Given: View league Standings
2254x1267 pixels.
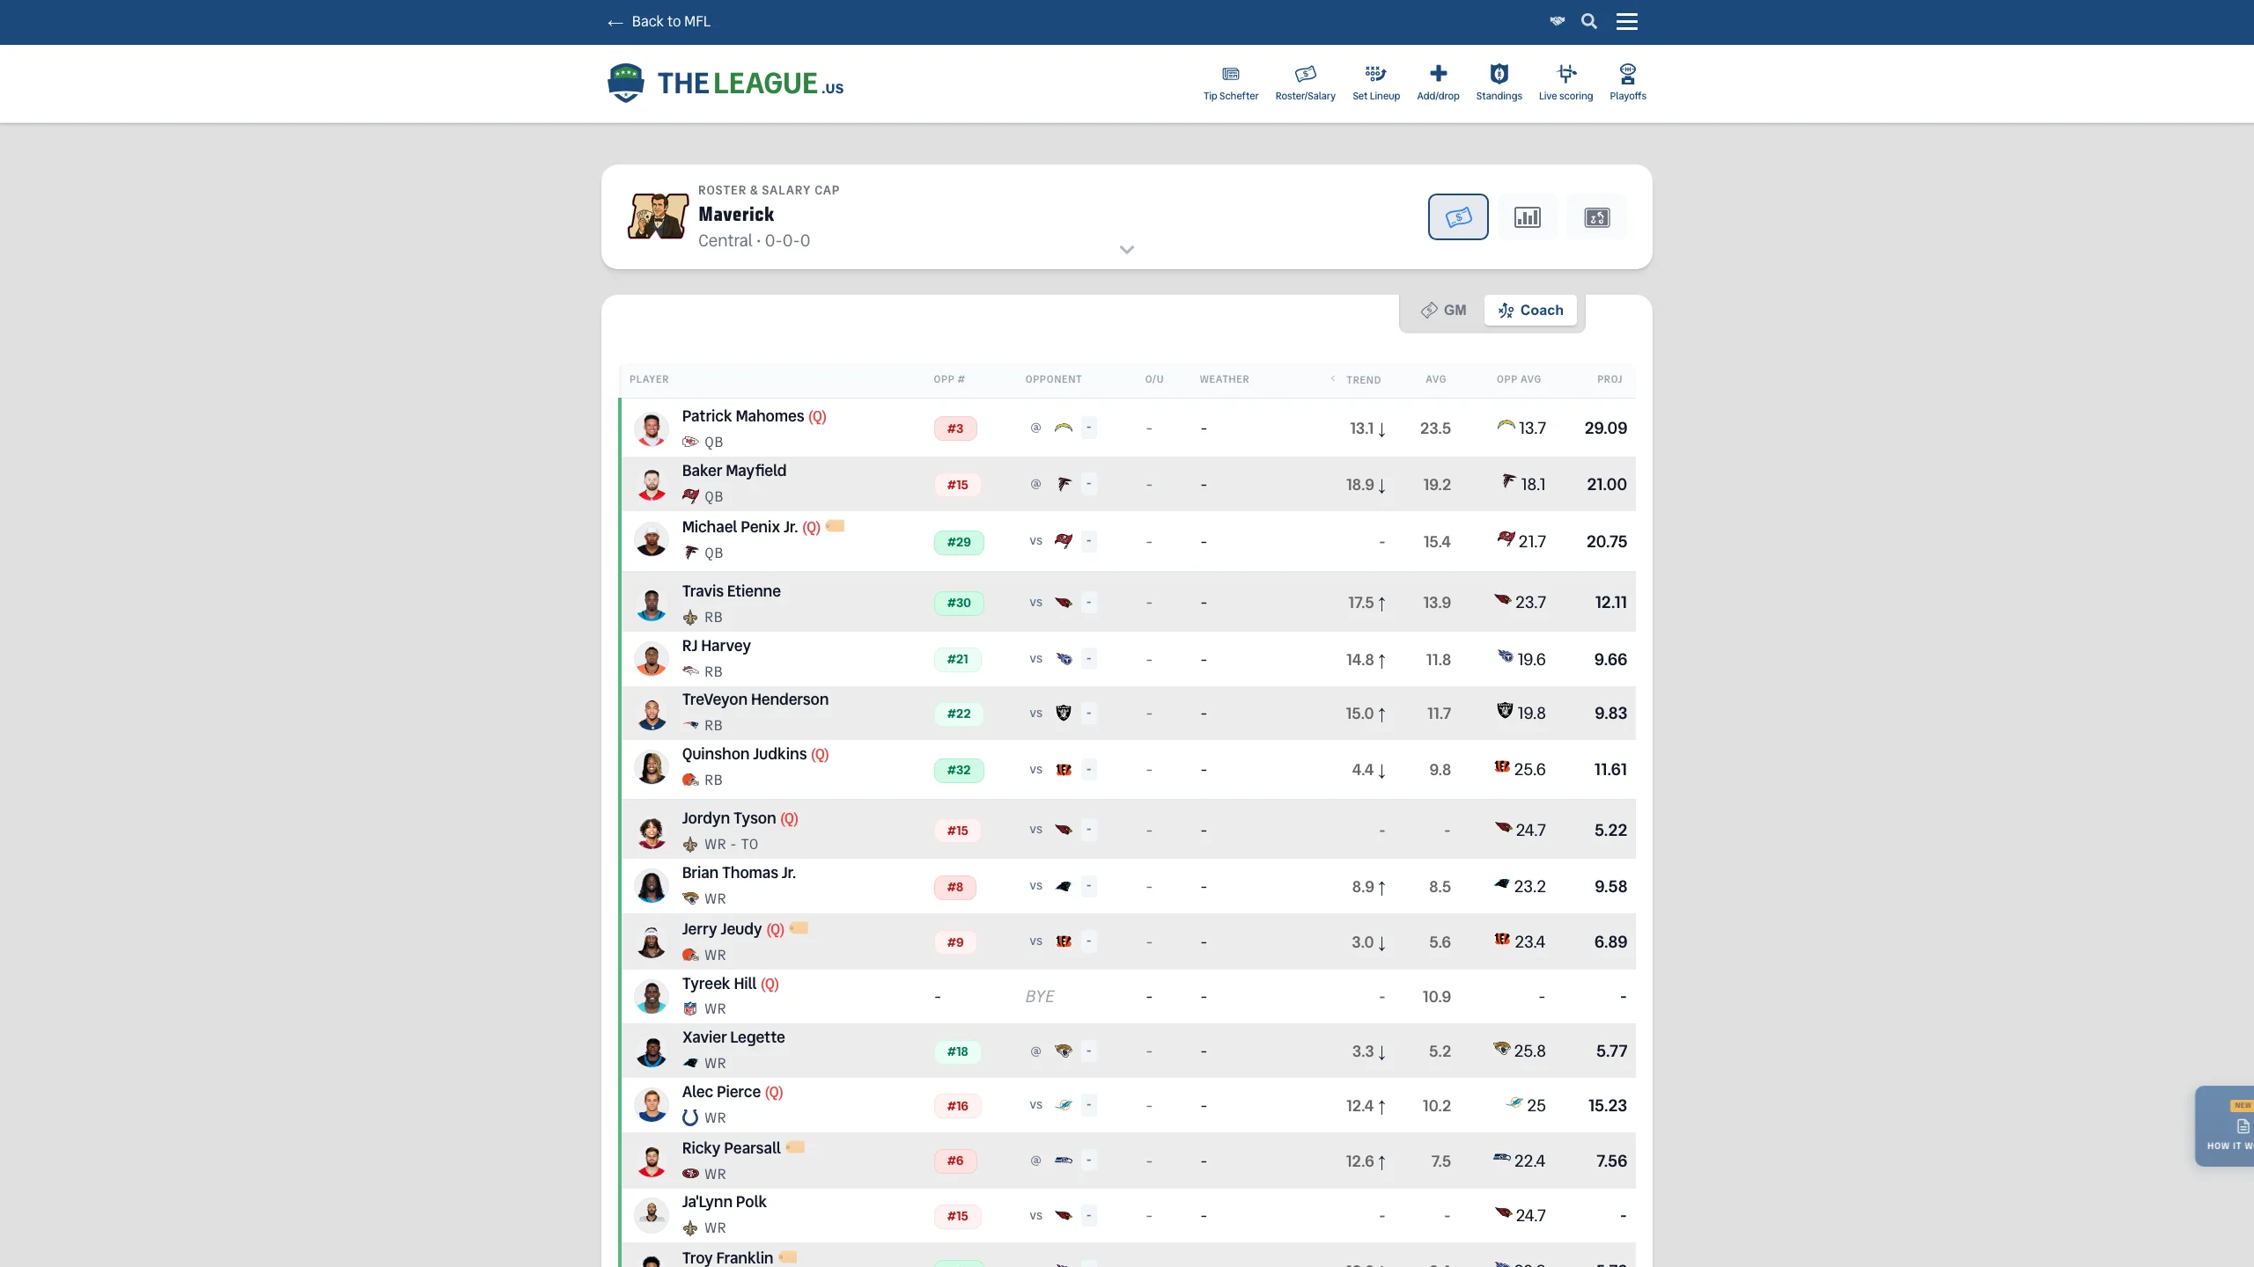Looking at the screenshot, I should 1499,83.
